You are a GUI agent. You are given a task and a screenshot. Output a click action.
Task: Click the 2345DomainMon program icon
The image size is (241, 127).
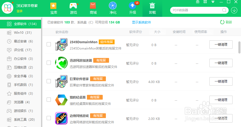(x=61, y=45)
